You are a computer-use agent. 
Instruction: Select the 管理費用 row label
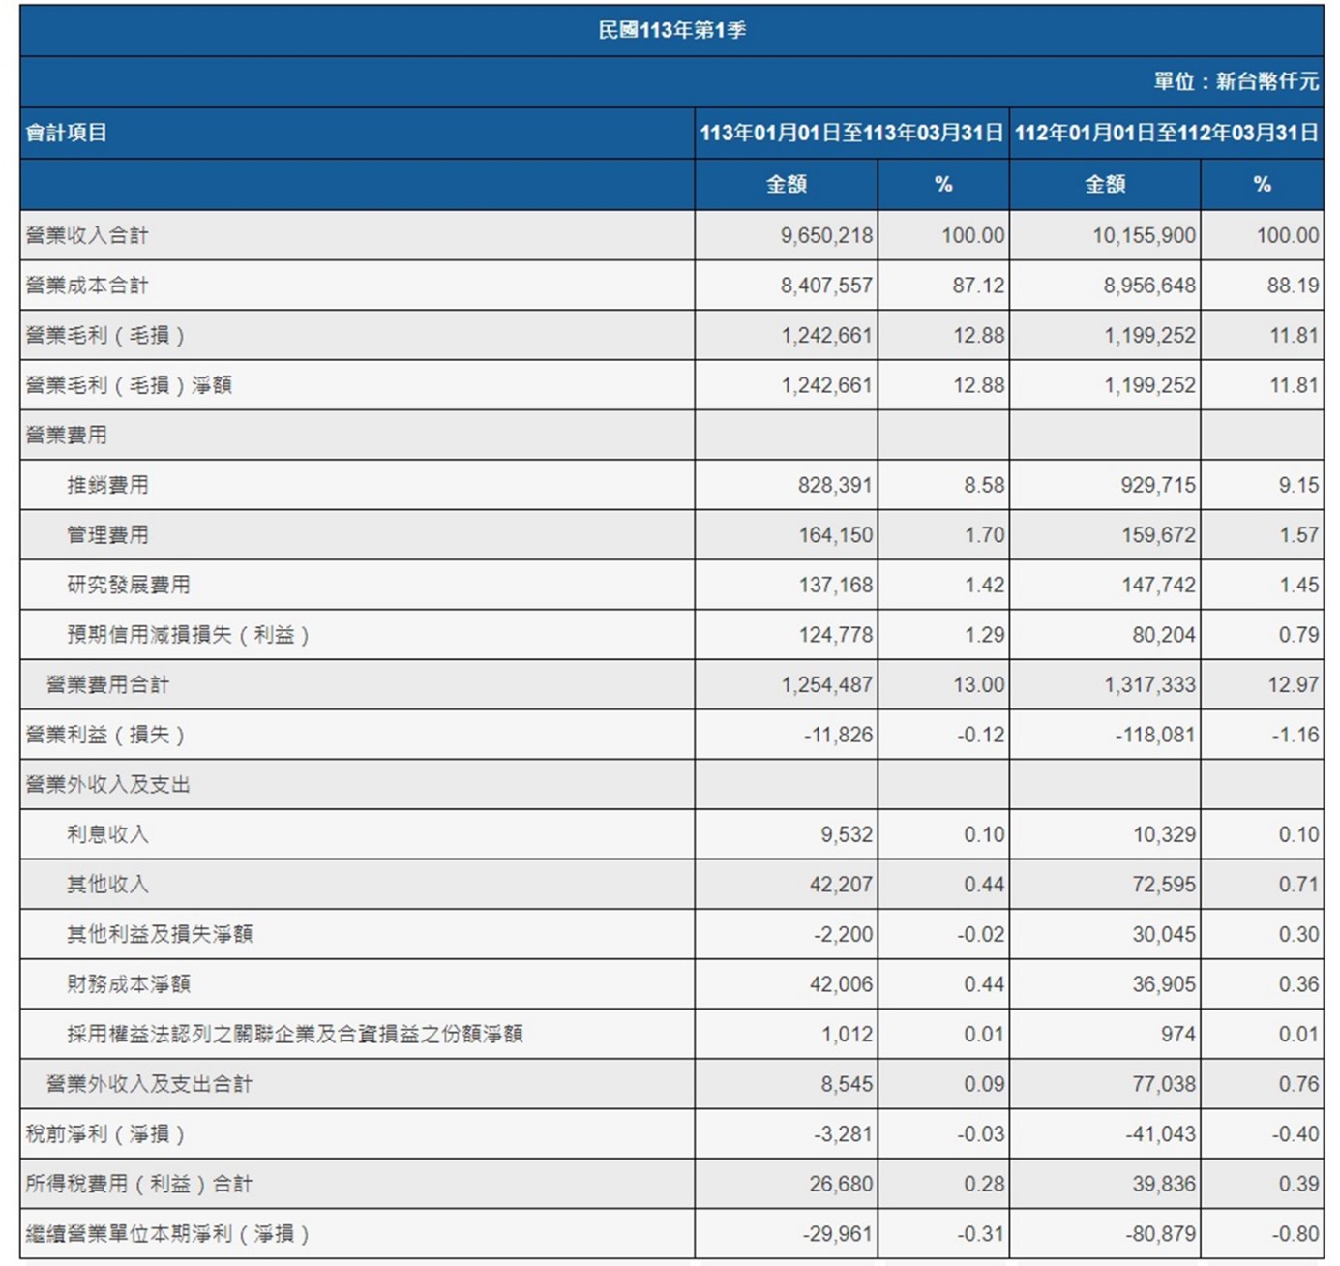[x=107, y=534]
